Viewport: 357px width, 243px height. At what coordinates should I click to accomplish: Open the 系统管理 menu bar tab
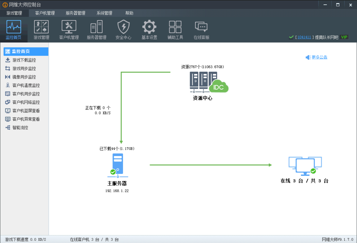pyautogui.click(x=104, y=13)
